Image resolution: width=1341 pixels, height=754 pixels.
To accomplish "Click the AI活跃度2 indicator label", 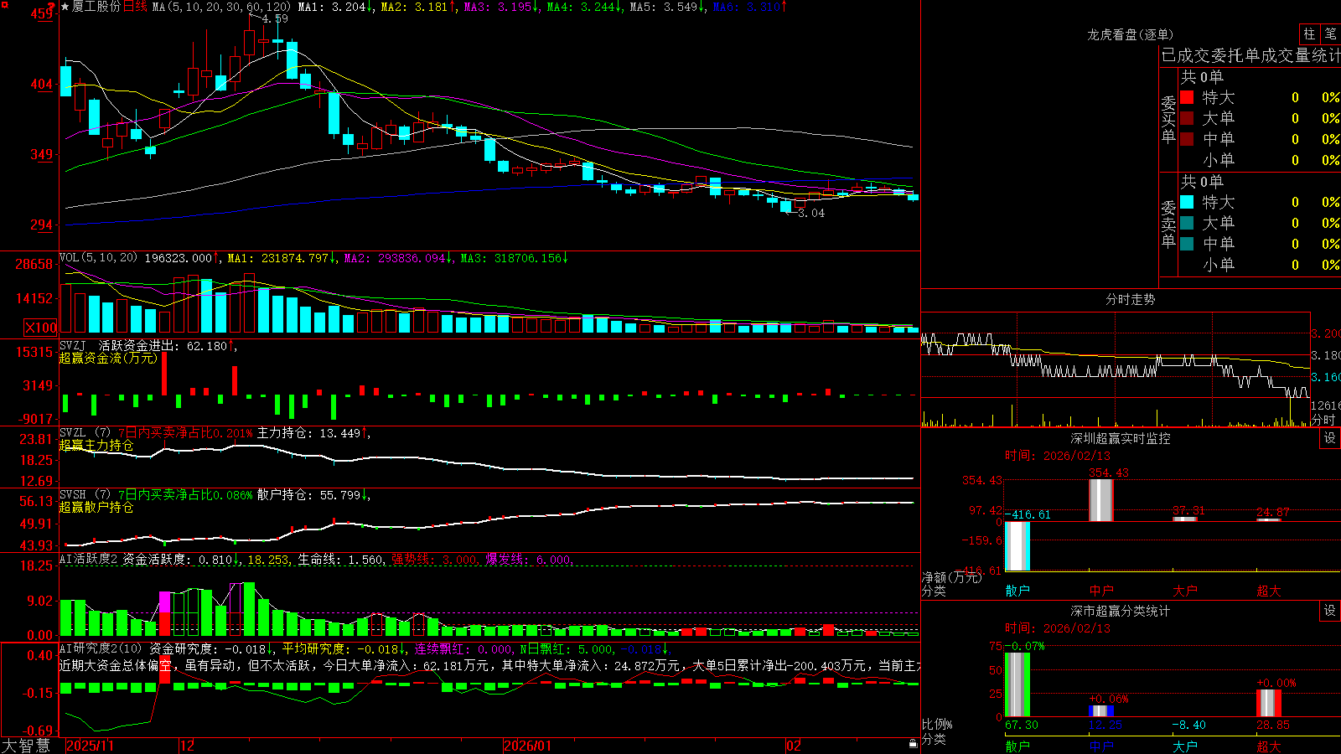I will 88,559.
